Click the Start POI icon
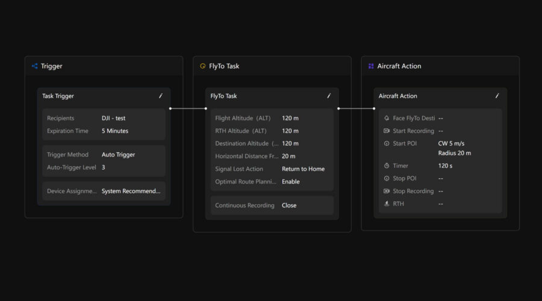542x301 pixels. pyautogui.click(x=387, y=144)
